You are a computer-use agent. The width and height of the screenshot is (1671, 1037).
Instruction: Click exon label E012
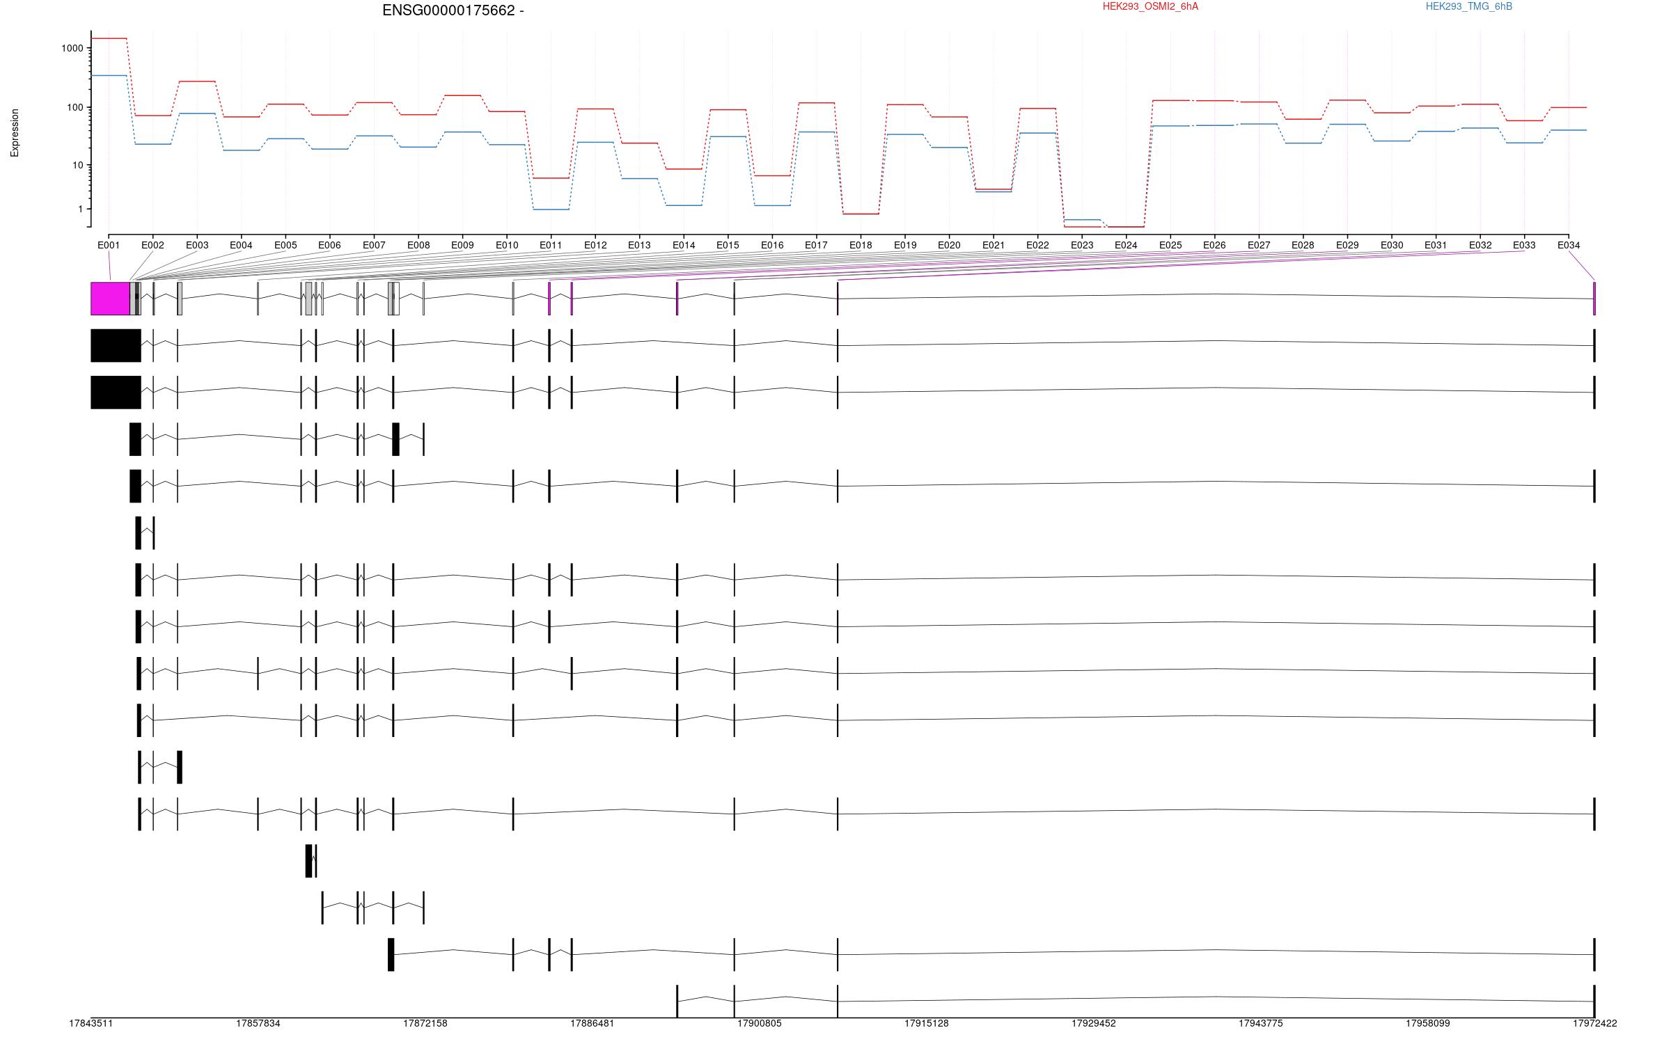point(595,245)
